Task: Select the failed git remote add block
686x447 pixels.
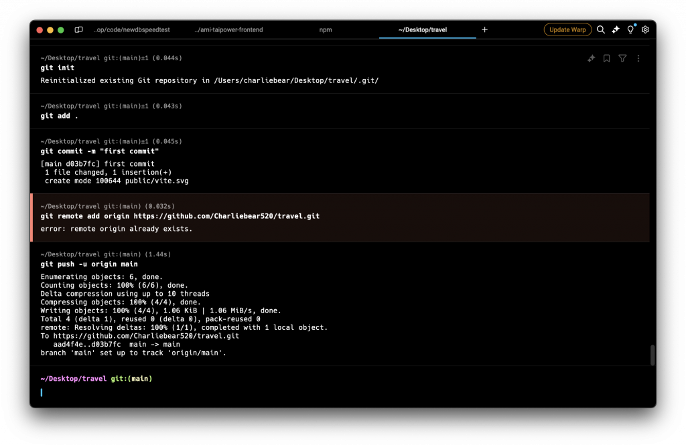Action: point(340,217)
